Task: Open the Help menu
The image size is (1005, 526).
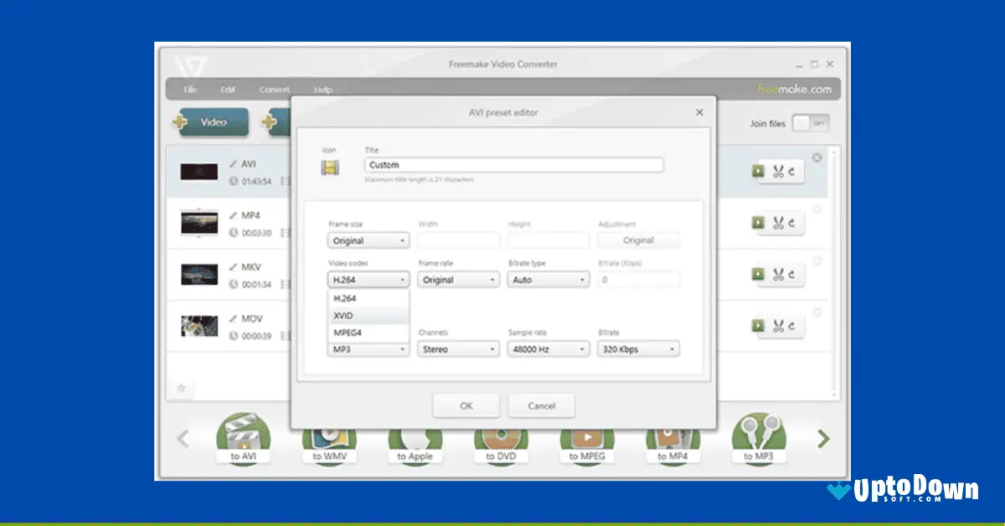Action: (x=322, y=89)
